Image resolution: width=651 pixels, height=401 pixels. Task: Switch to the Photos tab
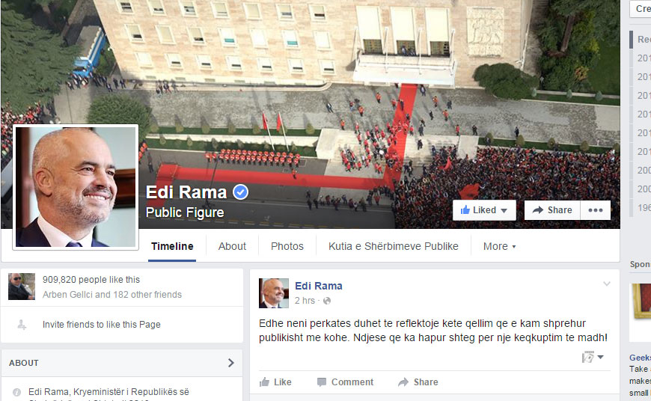(287, 247)
